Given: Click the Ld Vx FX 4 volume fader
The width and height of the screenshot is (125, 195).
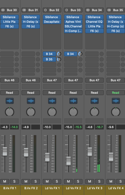Looking at the screenshot, I should tap(111, 157).
